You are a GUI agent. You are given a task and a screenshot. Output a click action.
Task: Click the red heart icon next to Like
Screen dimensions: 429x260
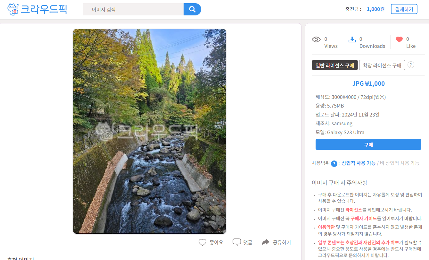click(x=399, y=39)
